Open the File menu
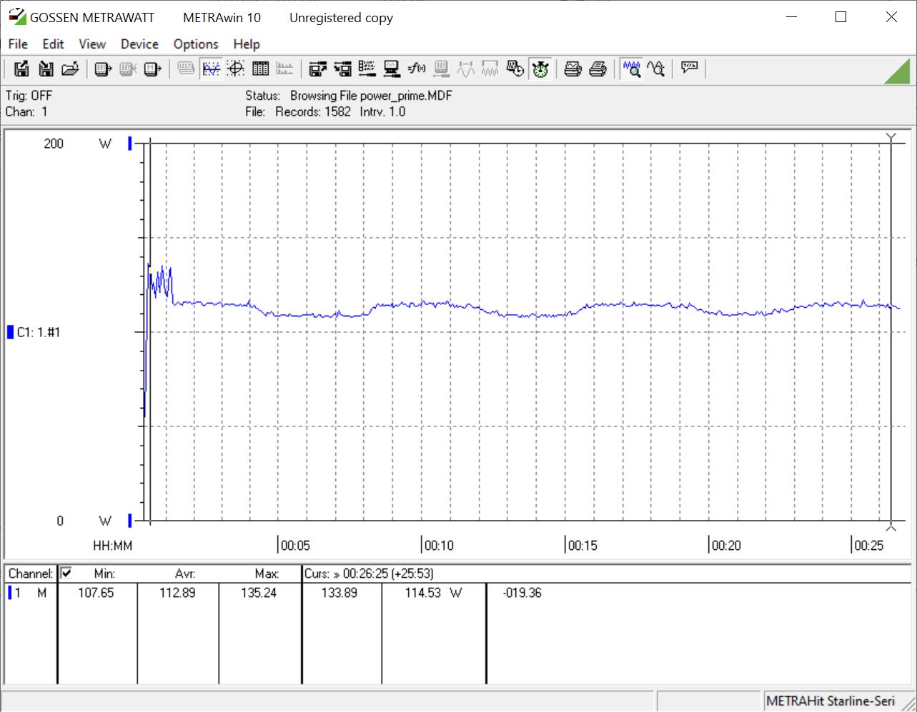917x712 pixels. tap(18, 44)
